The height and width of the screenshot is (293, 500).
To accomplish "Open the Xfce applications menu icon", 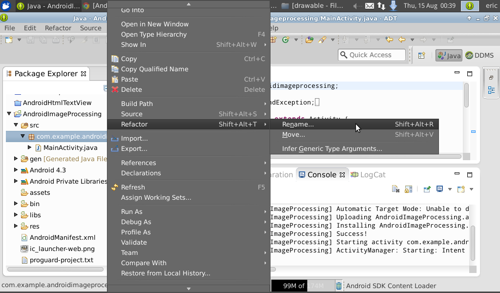I will [6, 6].
